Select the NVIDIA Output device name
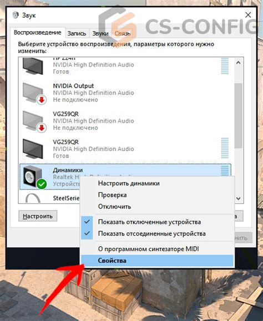Image resolution: width=263 pixels, height=321 pixels. [73, 86]
